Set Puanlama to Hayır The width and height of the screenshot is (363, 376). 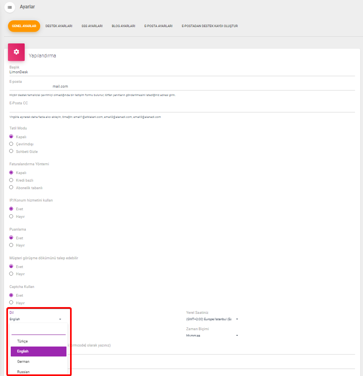tap(11, 245)
